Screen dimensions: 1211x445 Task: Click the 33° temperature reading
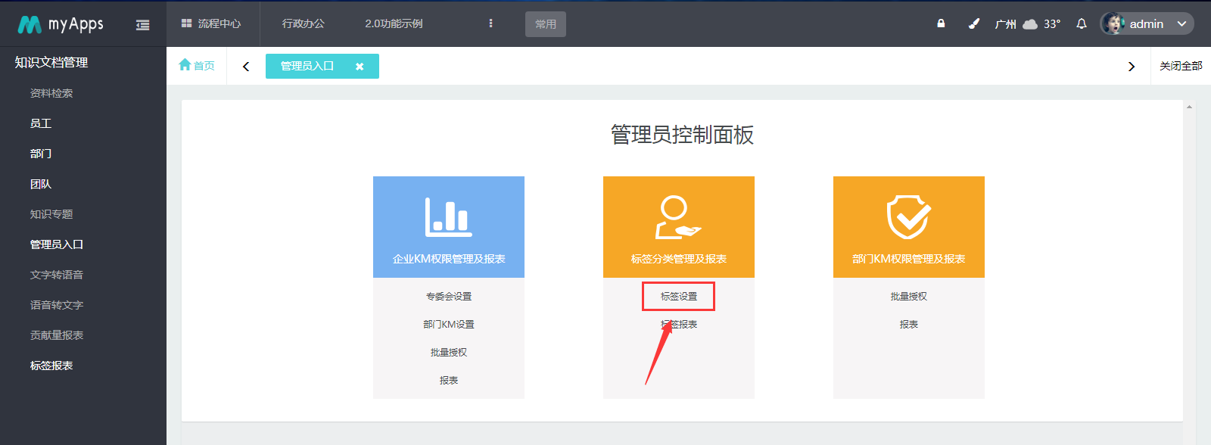[x=1052, y=24]
